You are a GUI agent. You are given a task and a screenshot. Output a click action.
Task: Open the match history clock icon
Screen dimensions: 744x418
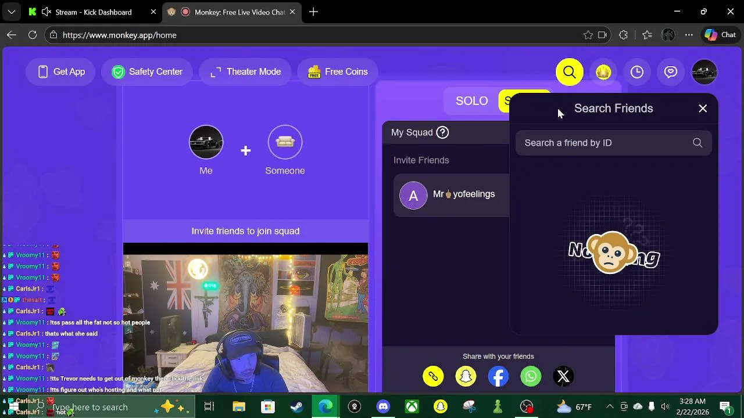(x=637, y=72)
